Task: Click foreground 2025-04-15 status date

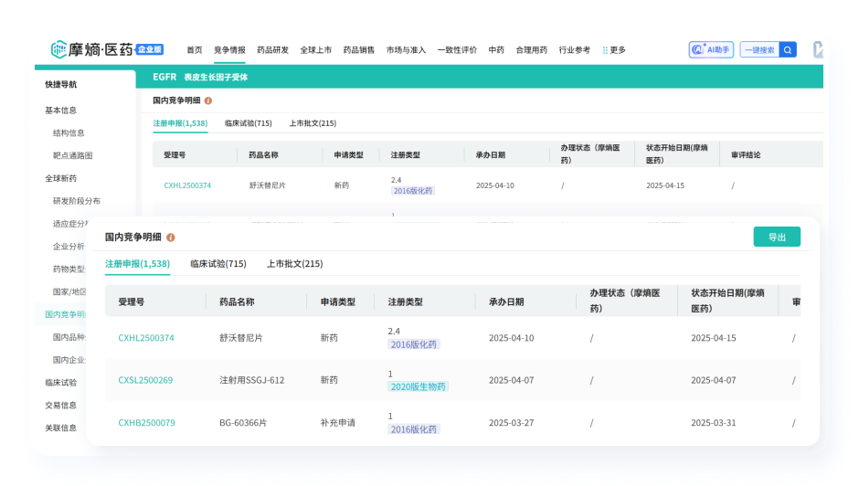Action: pos(714,338)
